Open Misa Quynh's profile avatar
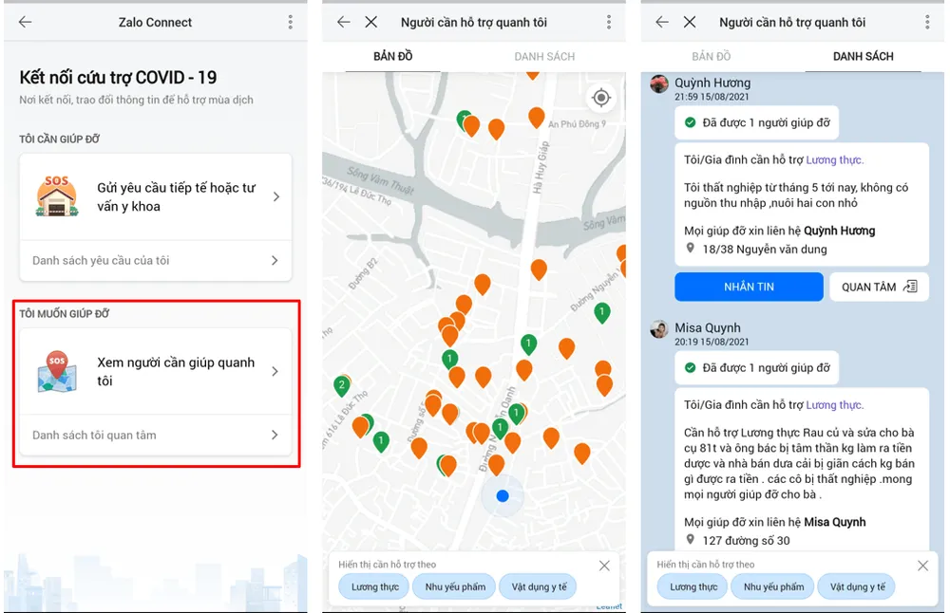The image size is (950, 613). click(x=659, y=329)
